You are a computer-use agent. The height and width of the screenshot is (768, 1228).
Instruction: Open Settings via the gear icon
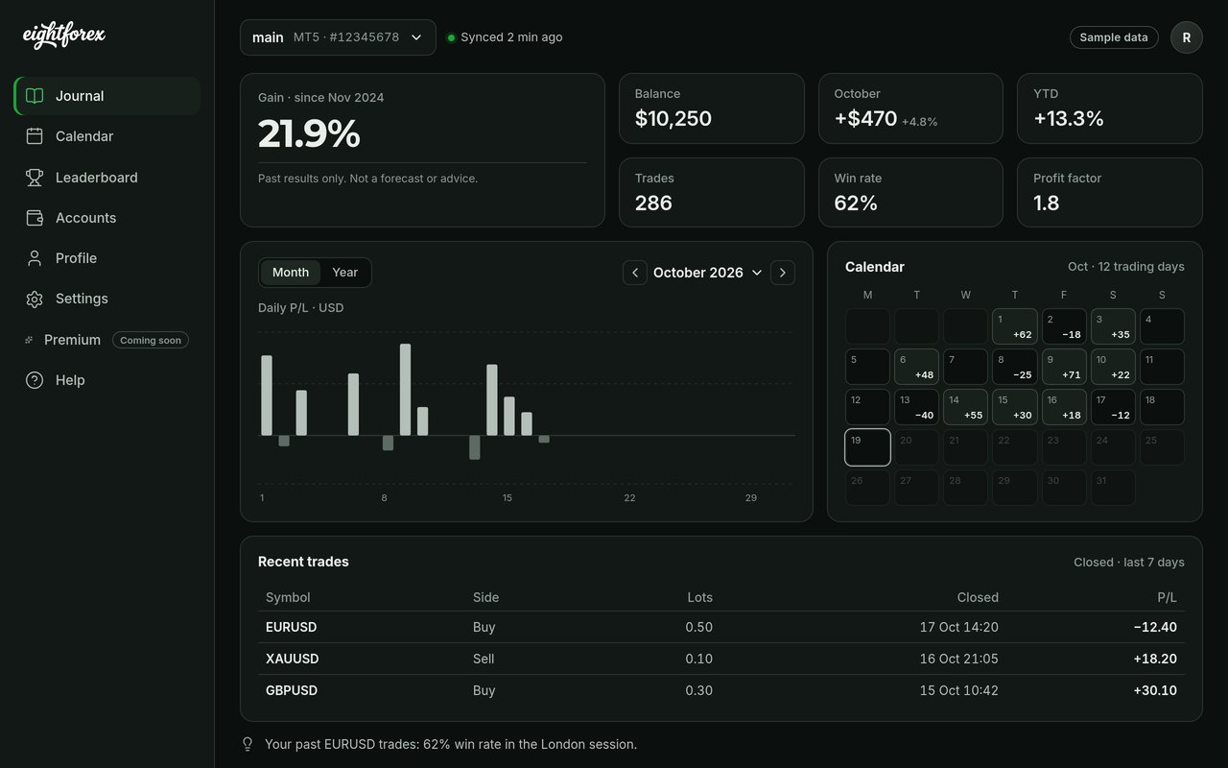35,299
